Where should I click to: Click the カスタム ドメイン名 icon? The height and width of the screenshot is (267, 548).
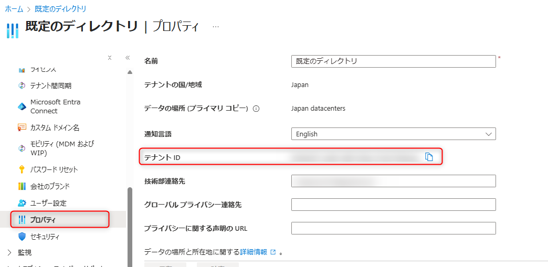pyautogui.click(x=22, y=127)
